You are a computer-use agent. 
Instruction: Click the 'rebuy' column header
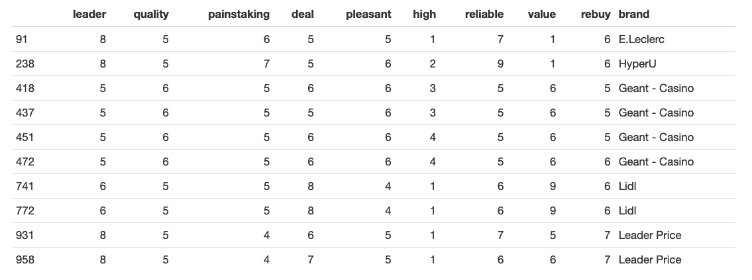[x=596, y=15]
